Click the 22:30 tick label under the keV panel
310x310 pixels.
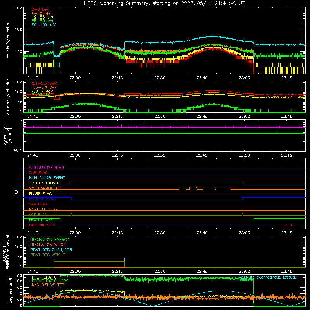[160, 78]
